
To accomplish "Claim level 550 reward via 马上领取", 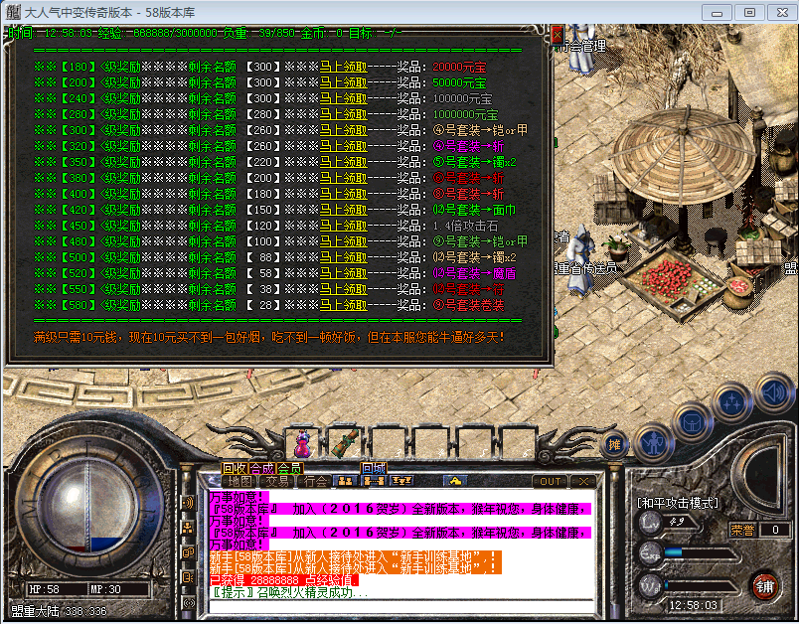I will click(344, 289).
